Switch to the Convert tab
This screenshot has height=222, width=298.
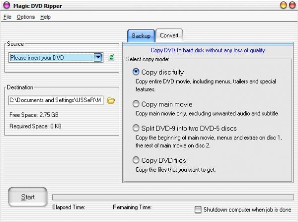point(169,35)
